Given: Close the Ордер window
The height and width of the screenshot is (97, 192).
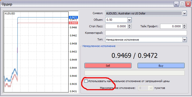Looking at the screenshot, I should (188, 4).
